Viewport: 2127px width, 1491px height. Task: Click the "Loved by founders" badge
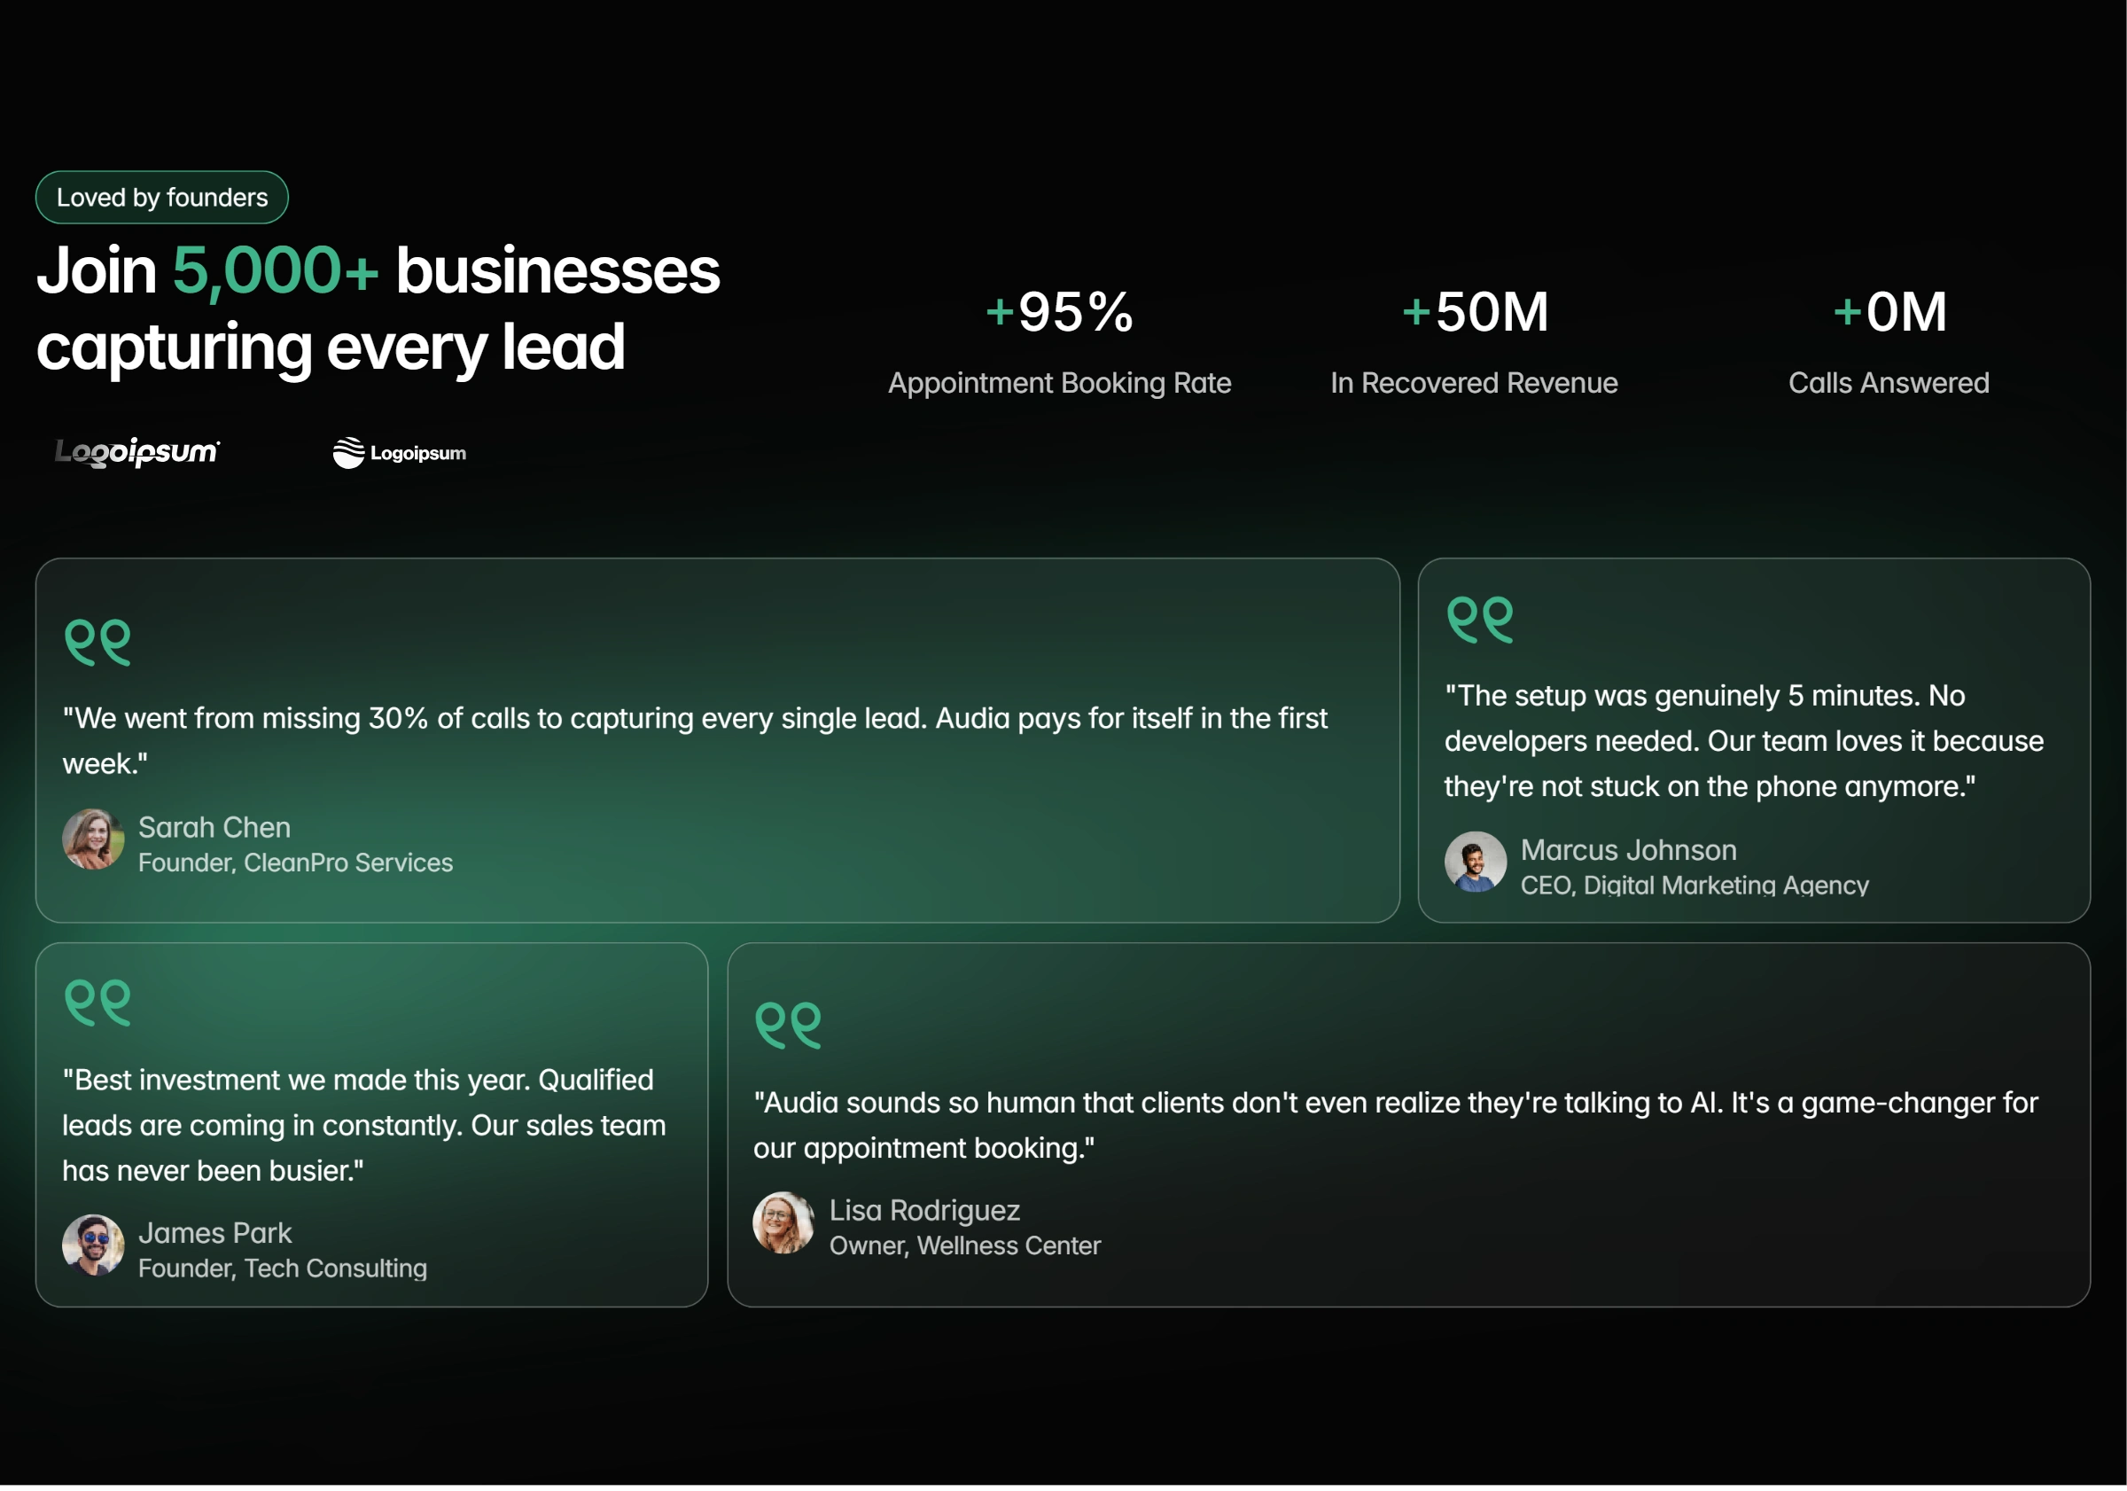[162, 198]
